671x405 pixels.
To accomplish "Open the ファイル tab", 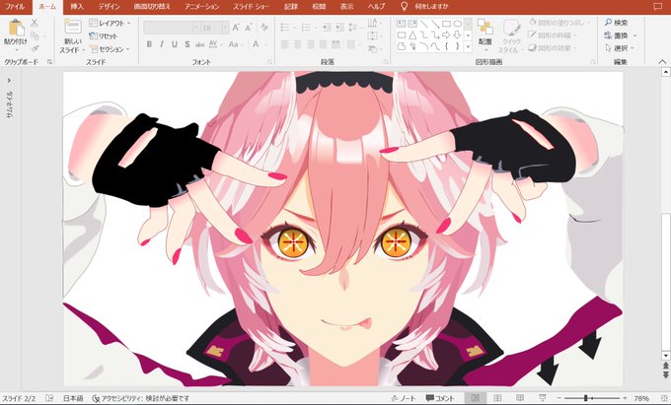I will pos(15,7).
